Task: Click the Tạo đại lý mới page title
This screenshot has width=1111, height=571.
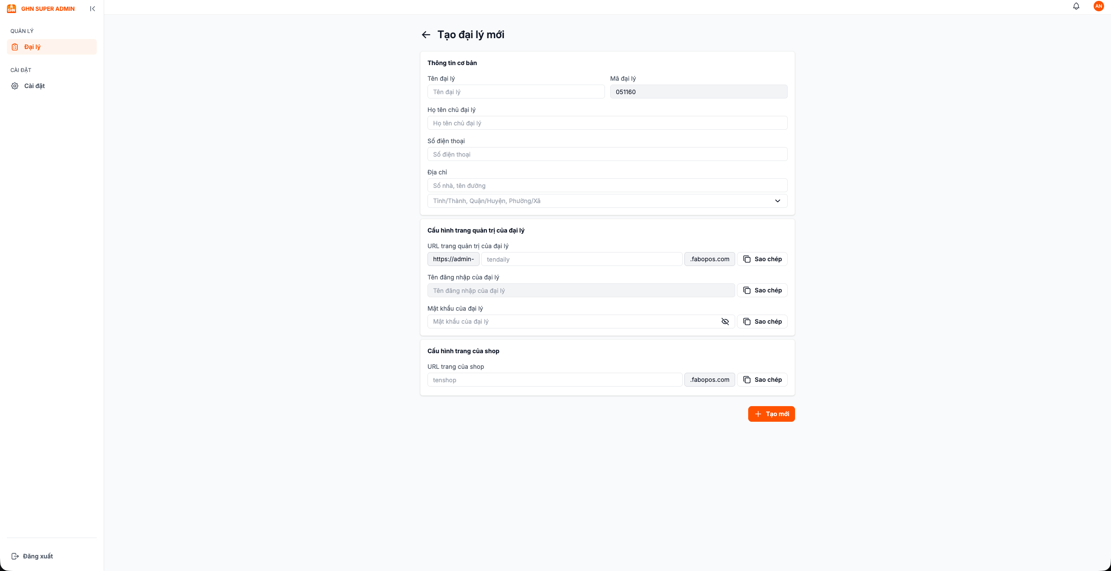Action: click(471, 35)
